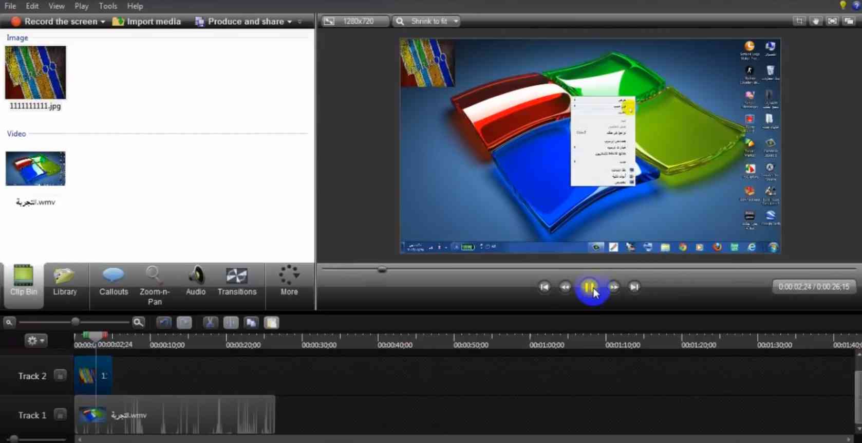
Task: Click the preview playback scrubber handle
Action: [x=382, y=269]
